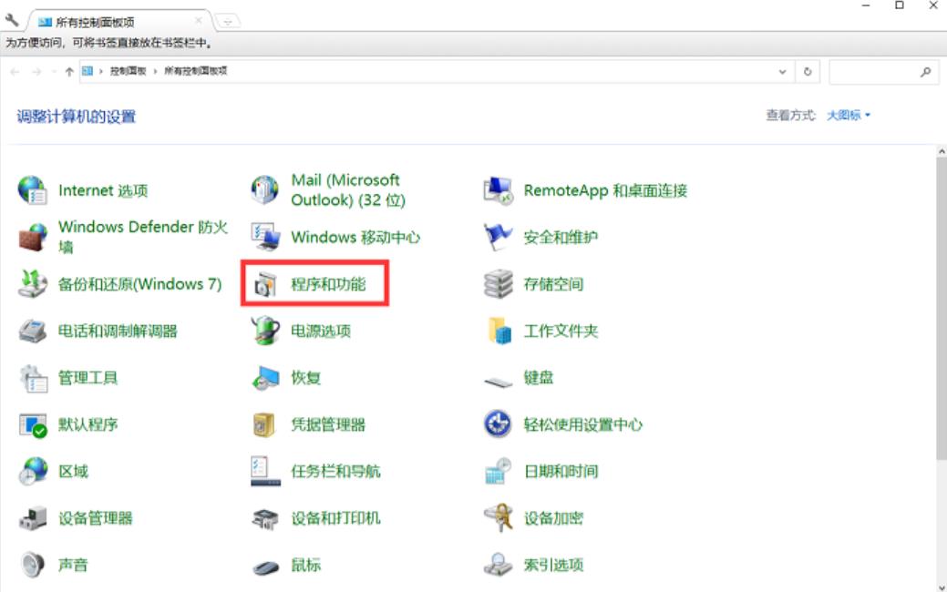This screenshot has height=592, width=947.
Task: Click the wrench icon in title bar
Action: click(12, 20)
